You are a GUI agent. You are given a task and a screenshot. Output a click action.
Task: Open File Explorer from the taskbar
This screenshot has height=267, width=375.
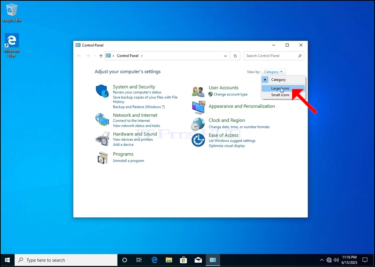click(169, 260)
